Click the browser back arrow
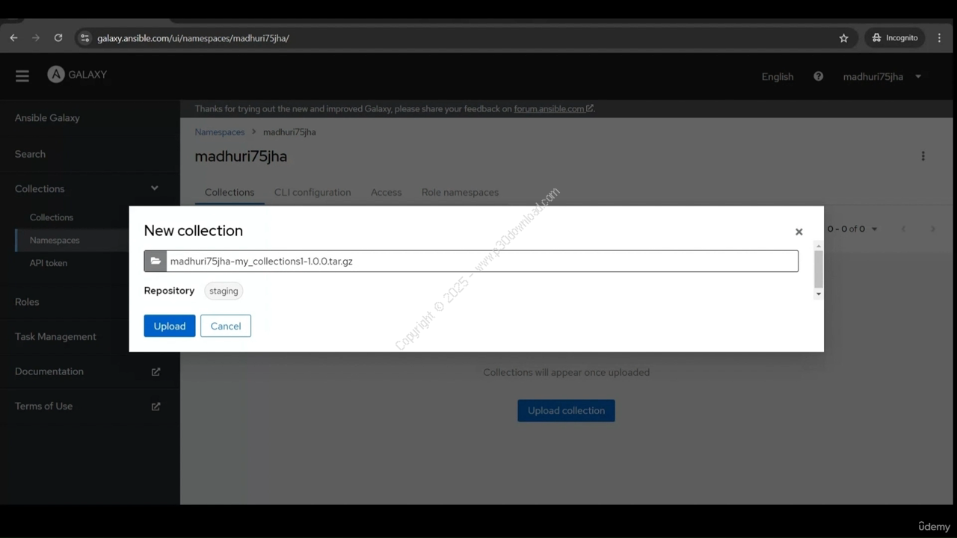The width and height of the screenshot is (957, 538). pyautogui.click(x=13, y=37)
